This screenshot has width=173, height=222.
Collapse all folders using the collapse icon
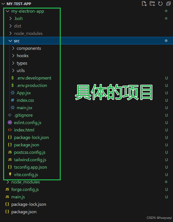tap(169, 3)
